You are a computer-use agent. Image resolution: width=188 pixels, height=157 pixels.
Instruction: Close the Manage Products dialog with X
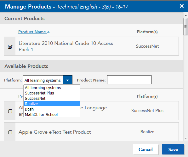(182, 6)
